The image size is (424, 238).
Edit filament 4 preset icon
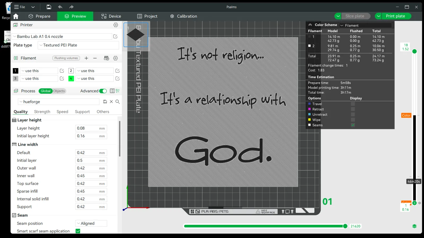117,79
